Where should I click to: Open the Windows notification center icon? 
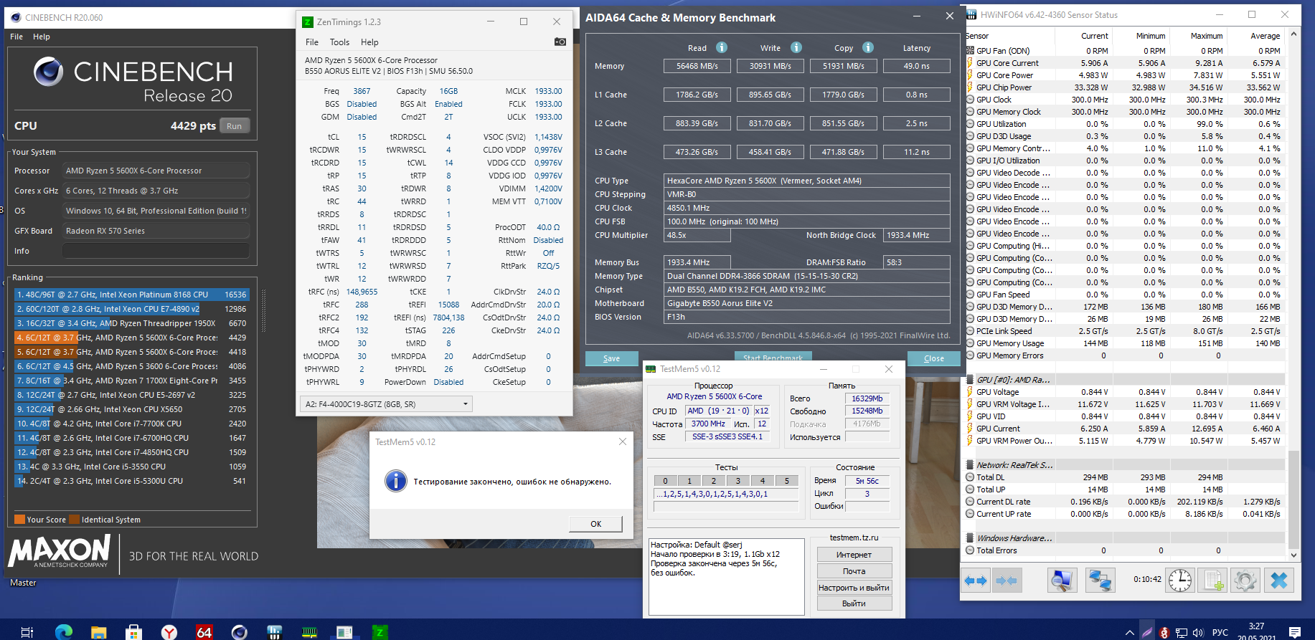click(x=1295, y=632)
